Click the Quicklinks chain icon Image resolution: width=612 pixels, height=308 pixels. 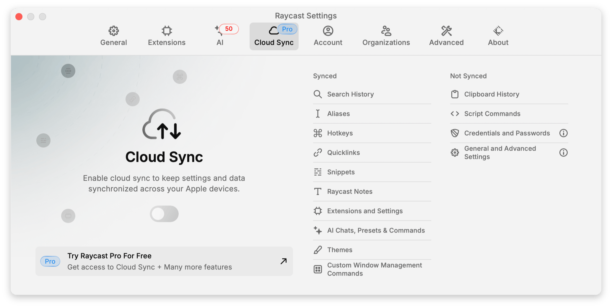[318, 153]
